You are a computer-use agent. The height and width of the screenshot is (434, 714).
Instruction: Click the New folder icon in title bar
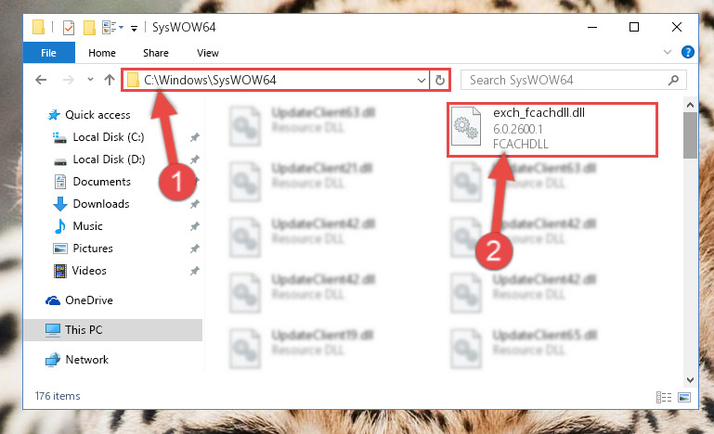(89, 28)
